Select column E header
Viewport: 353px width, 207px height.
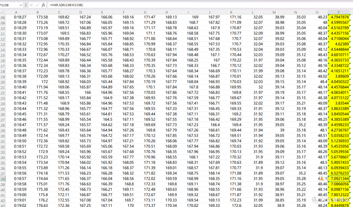(x=102, y=12)
